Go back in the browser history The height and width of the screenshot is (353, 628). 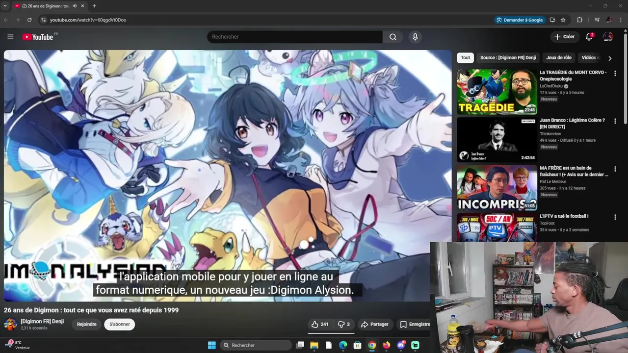coord(6,20)
